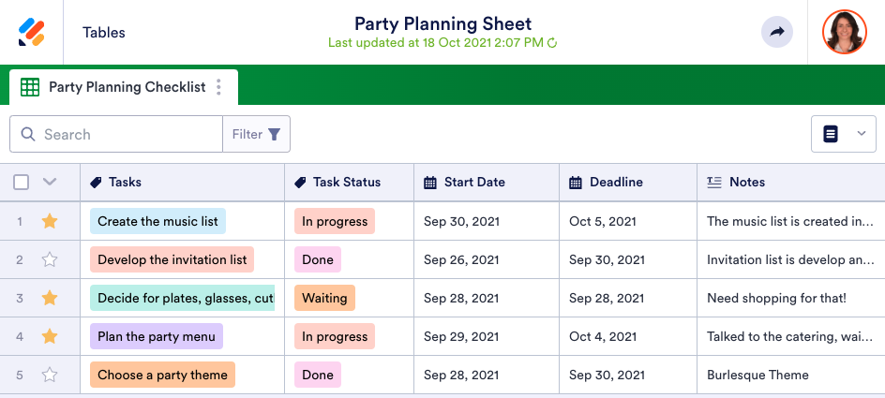Toggle the select all rows checkbox
Viewport: 885px width, 398px height.
coord(21,183)
